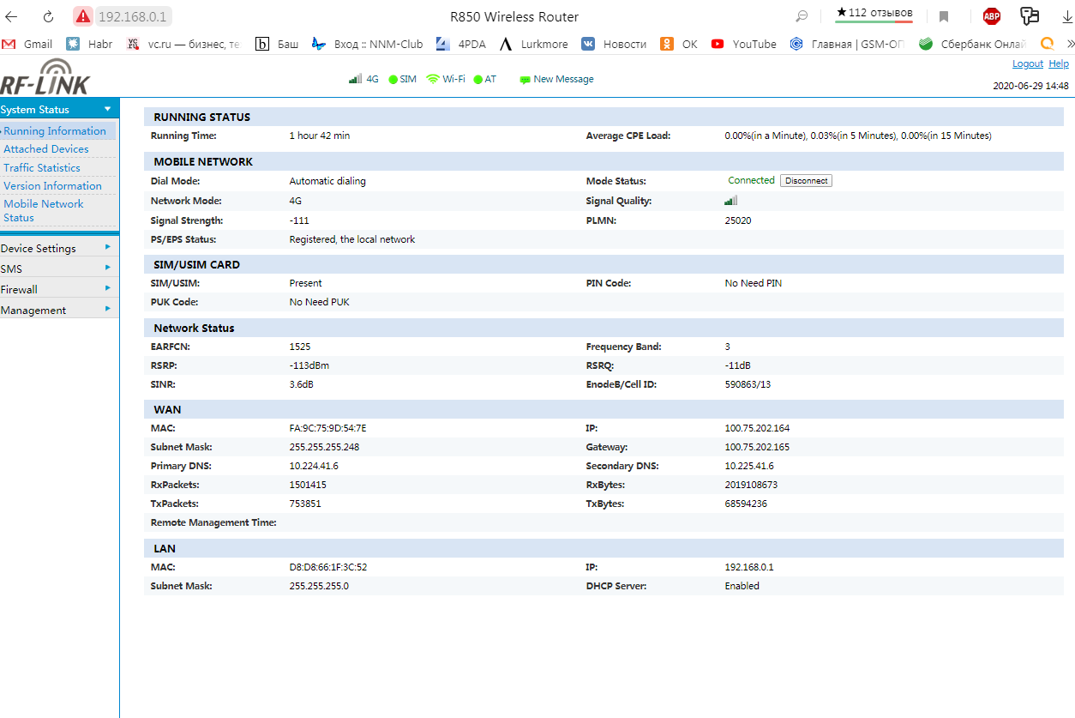This screenshot has width=1075, height=718.
Task: Click the browser back arrow
Action: pos(12,16)
